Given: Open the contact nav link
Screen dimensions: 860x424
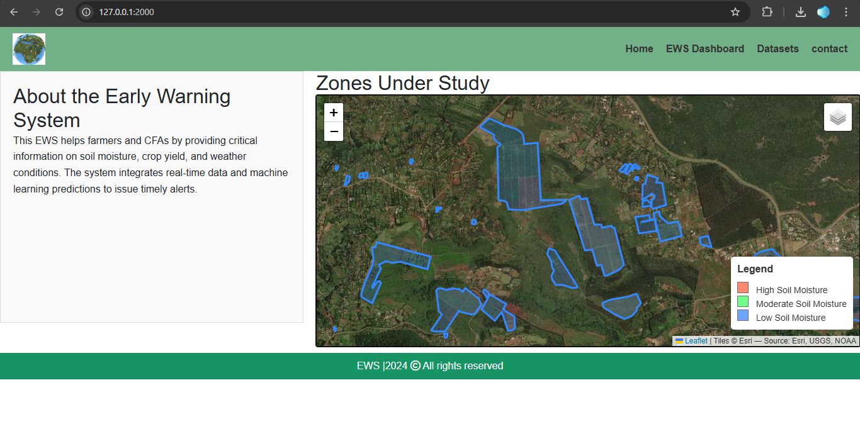Looking at the screenshot, I should [829, 48].
